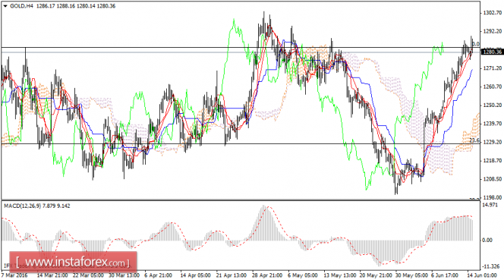Select the MACD 0.00 zero level label
This screenshot has height=280, width=504.
pos(487,240)
